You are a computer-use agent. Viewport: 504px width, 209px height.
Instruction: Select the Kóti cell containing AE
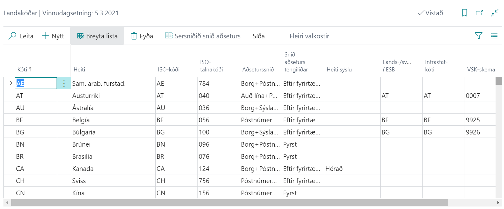(36, 83)
